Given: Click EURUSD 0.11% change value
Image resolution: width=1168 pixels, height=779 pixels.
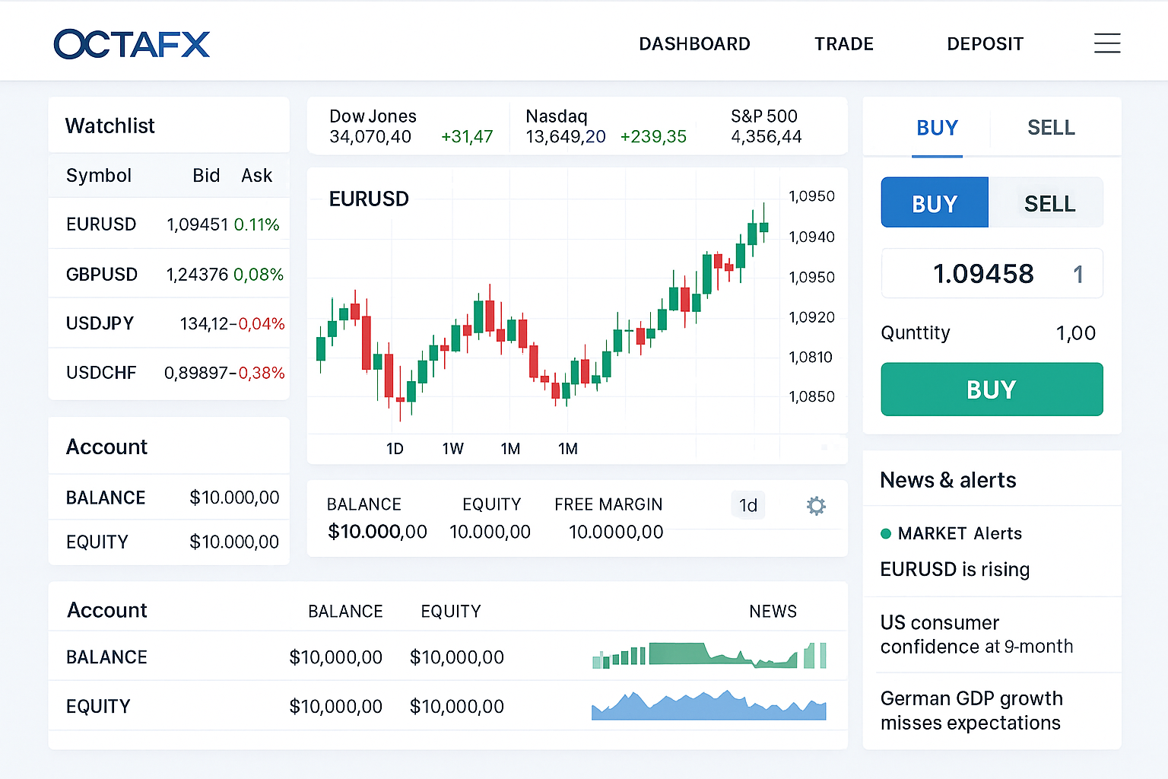Looking at the screenshot, I should pyautogui.click(x=256, y=225).
